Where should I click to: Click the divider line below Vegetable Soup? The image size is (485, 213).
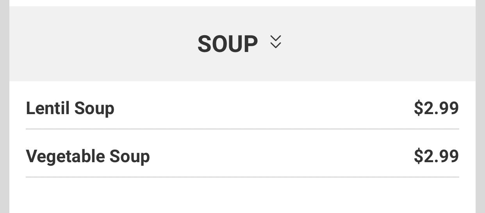(242, 177)
